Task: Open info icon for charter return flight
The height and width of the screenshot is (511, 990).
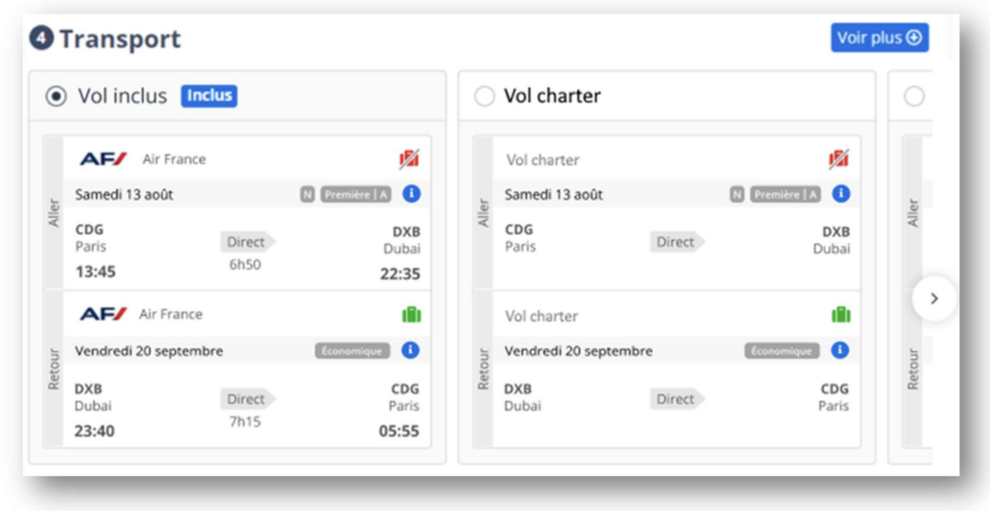Action: (x=840, y=351)
